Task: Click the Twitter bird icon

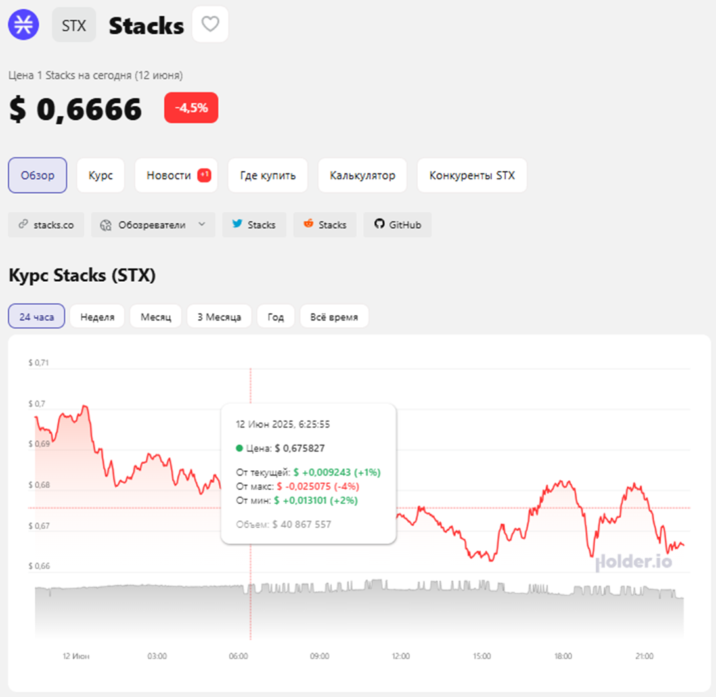Action: [x=237, y=224]
